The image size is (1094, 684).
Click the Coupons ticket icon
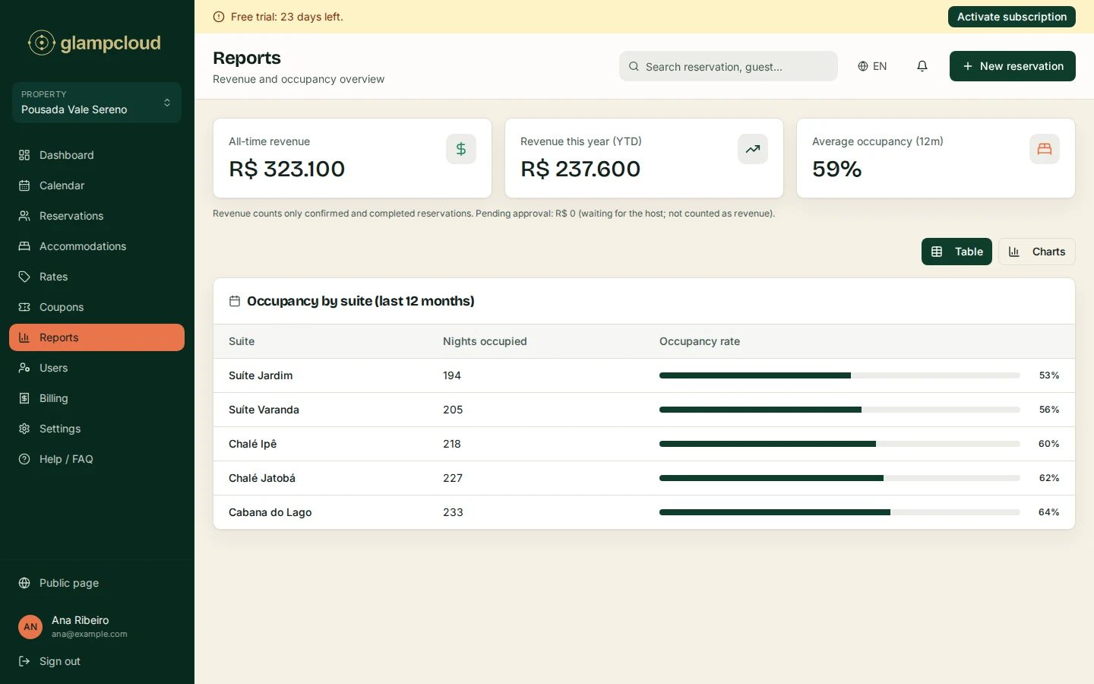pos(24,307)
